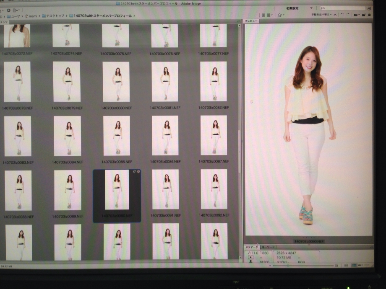Click the large preview image of the model
Screen dimensions: 386x289
click(x=308, y=129)
